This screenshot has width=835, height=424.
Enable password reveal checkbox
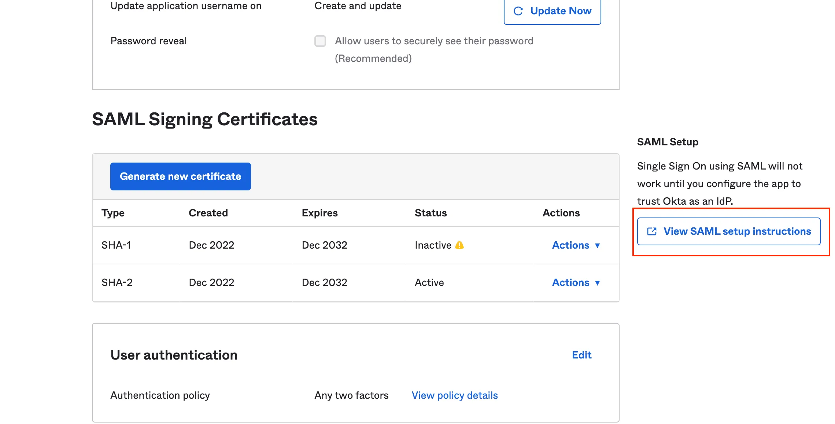click(x=320, y=41)
